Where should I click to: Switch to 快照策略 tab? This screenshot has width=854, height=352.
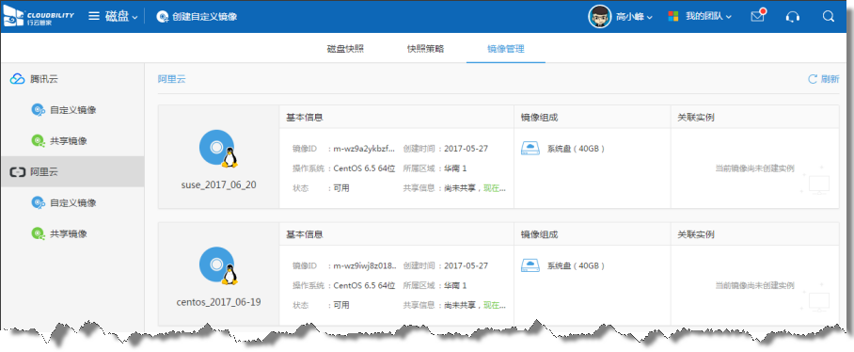[425, 49]
